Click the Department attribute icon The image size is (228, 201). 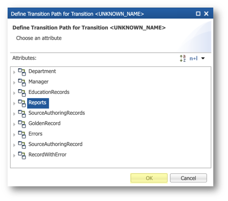coord(22,72)
